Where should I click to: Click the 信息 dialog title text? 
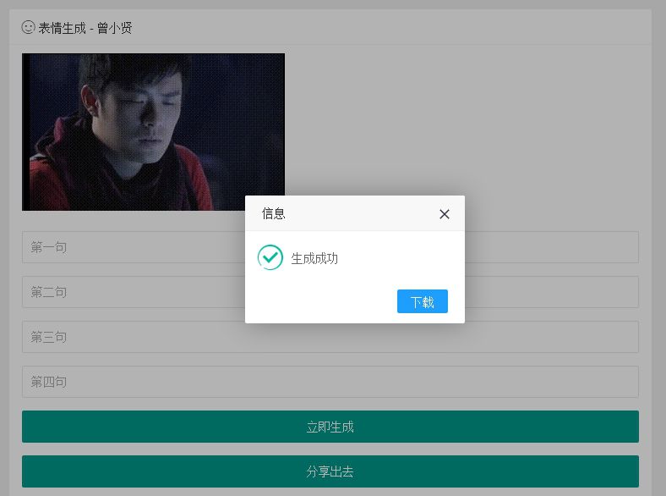point(274,214)
